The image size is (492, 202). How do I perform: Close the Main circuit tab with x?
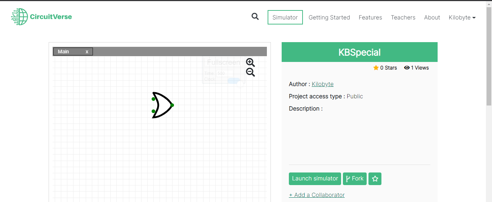(x=87, y=51)
